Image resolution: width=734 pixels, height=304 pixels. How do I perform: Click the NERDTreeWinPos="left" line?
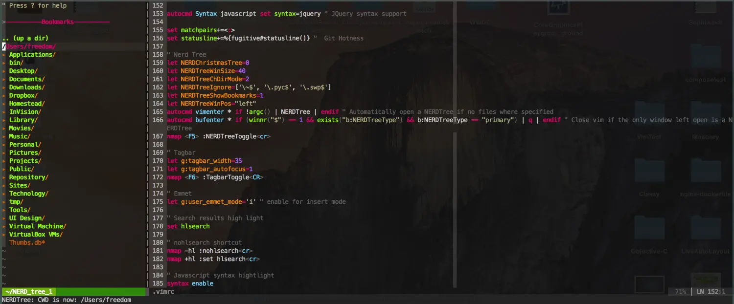pos(211,104)
